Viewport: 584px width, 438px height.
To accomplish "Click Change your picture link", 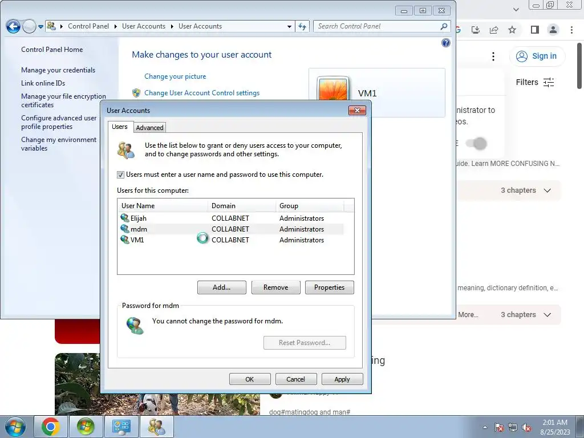I will [x=175, y=76].
